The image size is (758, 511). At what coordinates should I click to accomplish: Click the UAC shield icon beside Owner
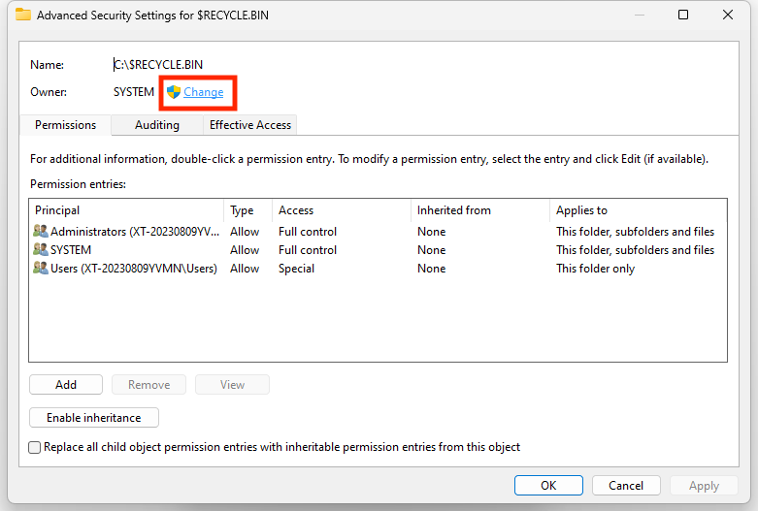tap(174, 92)
